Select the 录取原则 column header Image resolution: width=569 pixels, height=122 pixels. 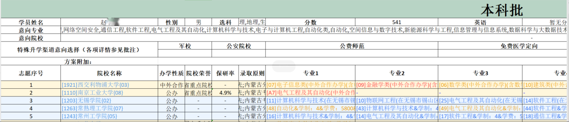(252, 73)
